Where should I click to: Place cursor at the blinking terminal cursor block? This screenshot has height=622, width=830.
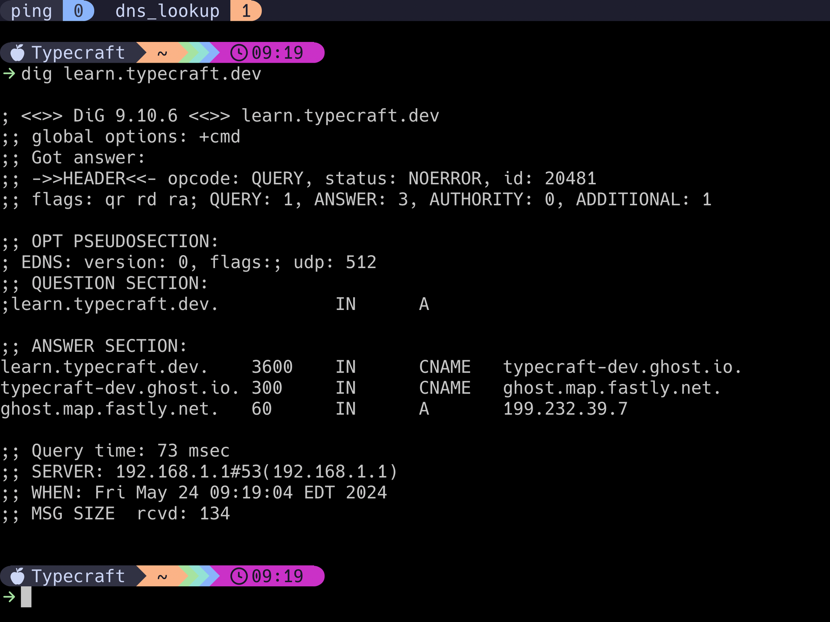(x=26, y=597)
